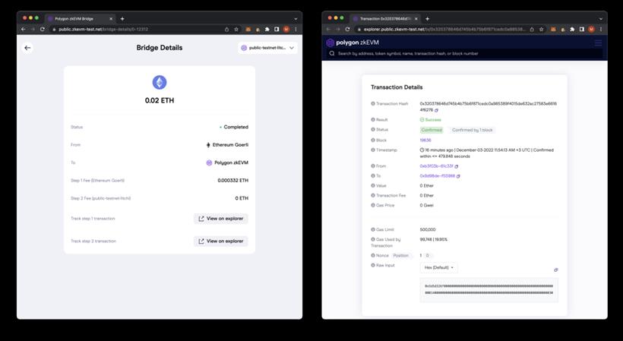This screenshot has height=341, width=623.
Task: Toggle side panel icon in explorer window
Action: point(582,30)
